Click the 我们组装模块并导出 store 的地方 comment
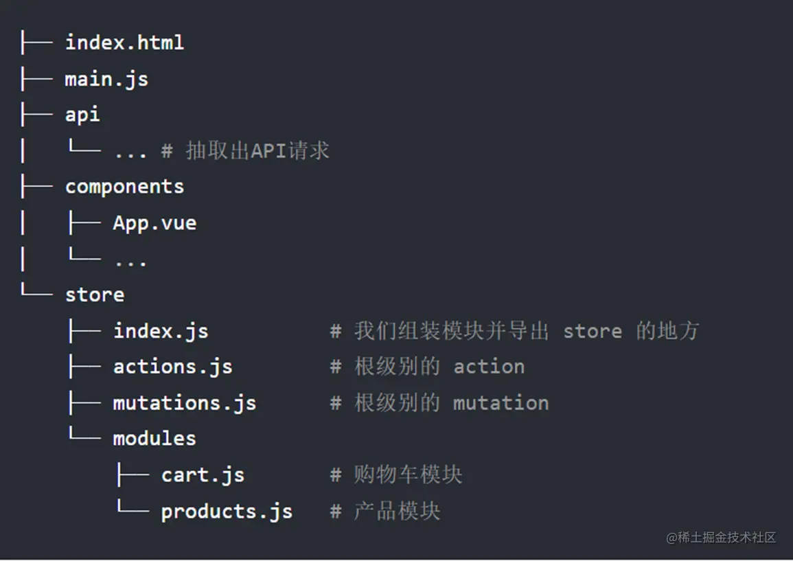The image size is (793, 561). [526, 331]
